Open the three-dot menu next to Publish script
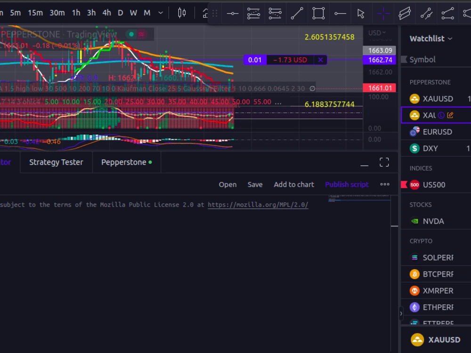Viewport: 471px width, 353px height. [384, 184]
